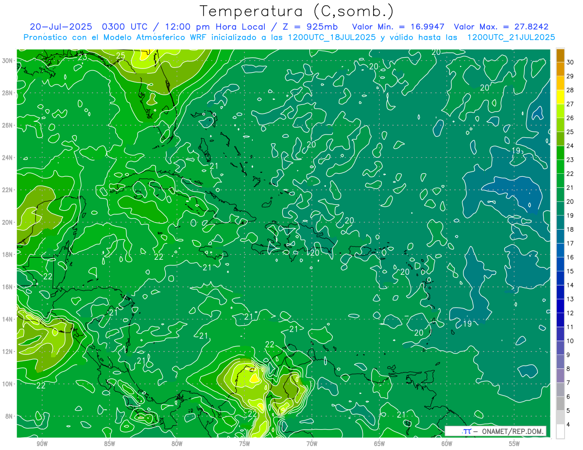Select the '20-Jul-2025' date text
Screen dimensions: 583x450
[x=62, y=27]
